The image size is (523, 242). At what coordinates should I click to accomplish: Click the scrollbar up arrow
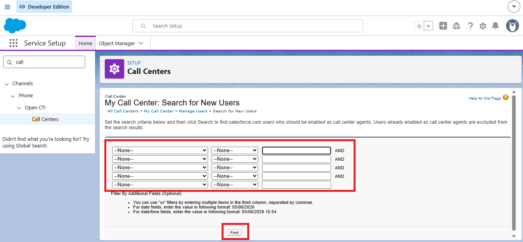click(x=514, y=92)
